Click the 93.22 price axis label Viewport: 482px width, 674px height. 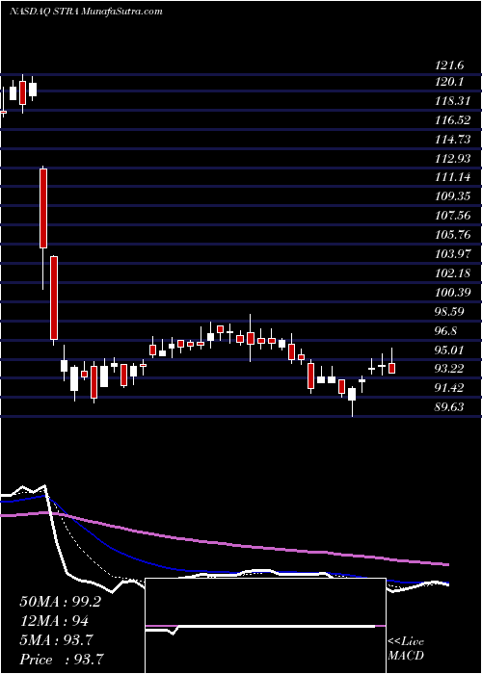[449, 369]
